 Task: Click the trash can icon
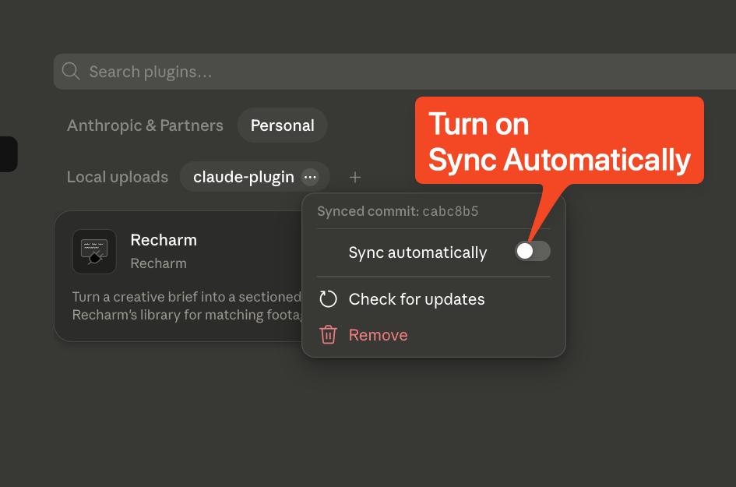click(x=328, y=335)
